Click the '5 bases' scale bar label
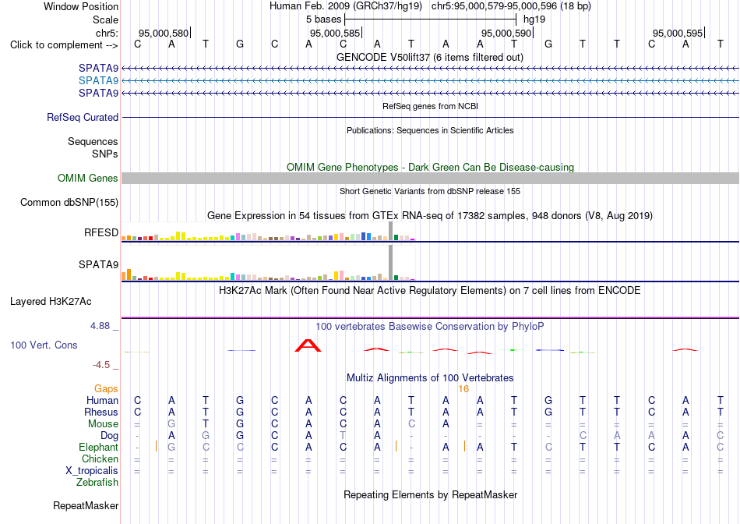The height and width of the screenshot is (524, 740). pyautogui.click(x=323, y=19)
